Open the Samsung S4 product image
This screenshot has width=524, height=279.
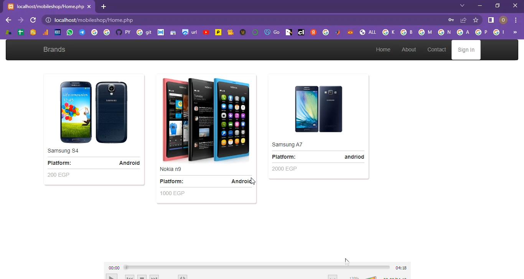94,112
